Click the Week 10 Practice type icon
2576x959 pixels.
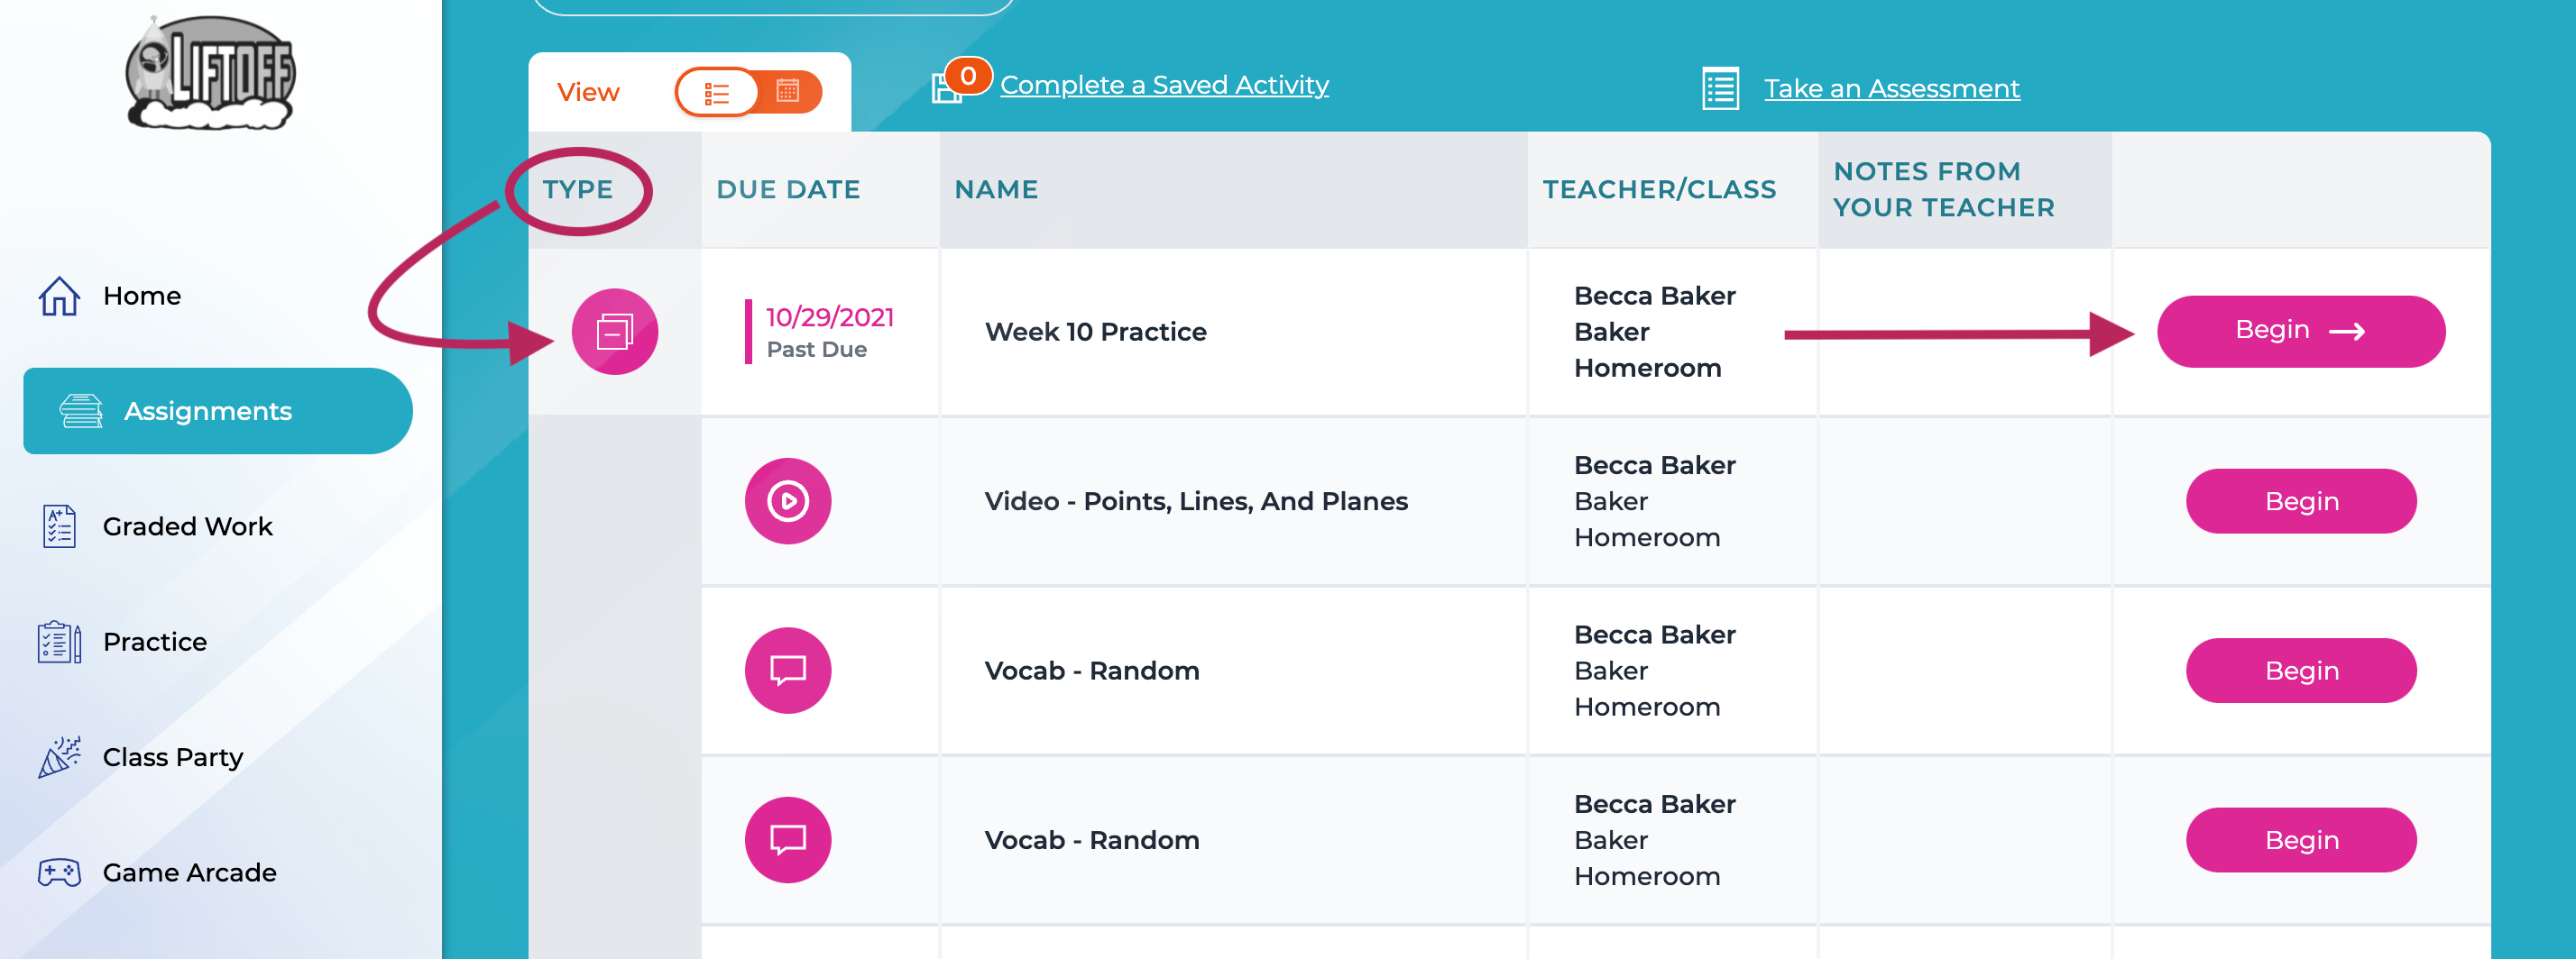[x=614, y=332]
